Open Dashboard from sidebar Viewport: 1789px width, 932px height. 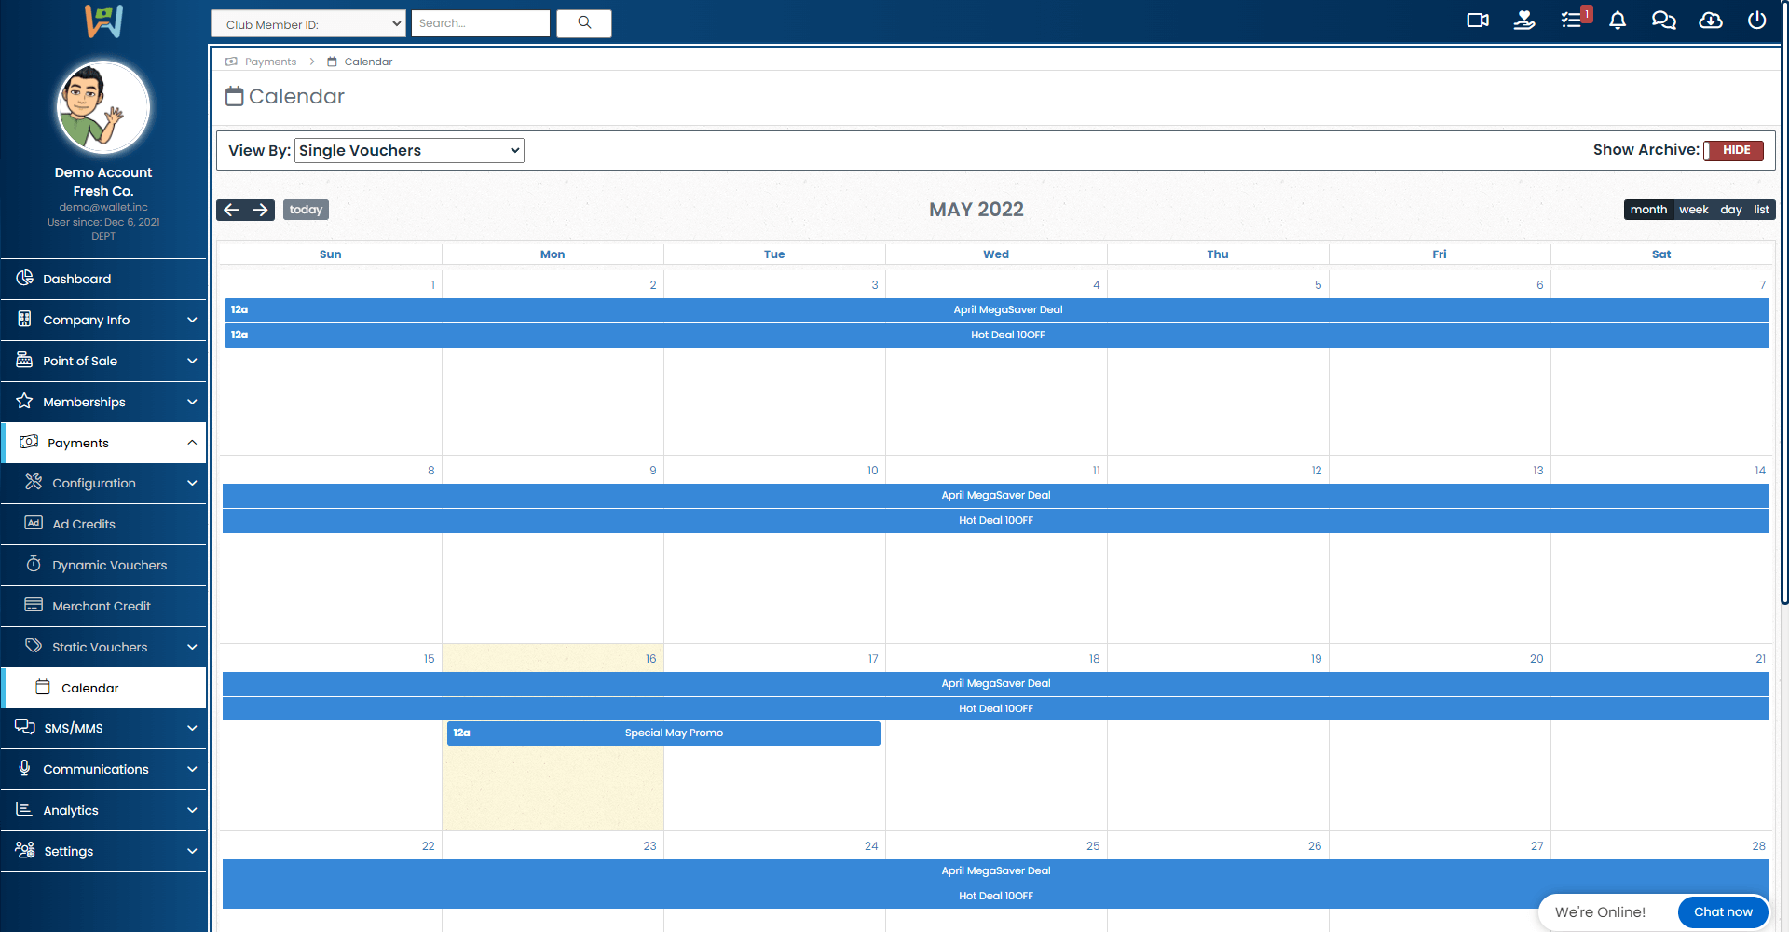point(76,279)
